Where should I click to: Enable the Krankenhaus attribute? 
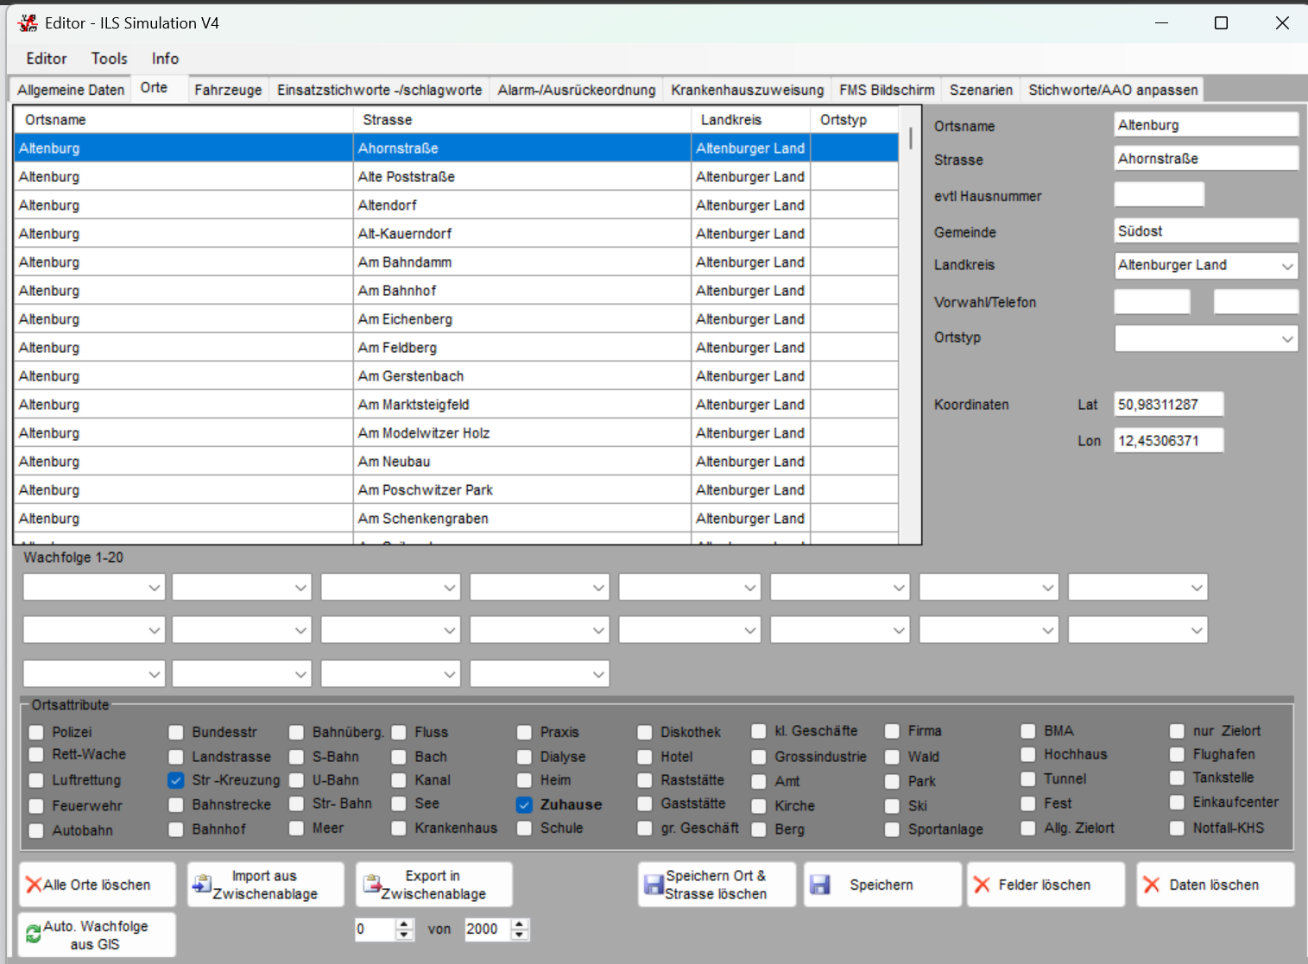click(x=398, y=828)
